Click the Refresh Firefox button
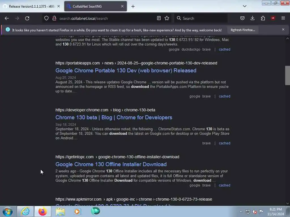Screen dimensions: 290x217 click(x=243, y=30)
